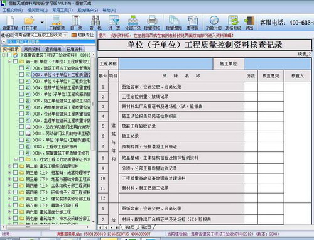Go to last sheet navigation arrow

[117, 227]
